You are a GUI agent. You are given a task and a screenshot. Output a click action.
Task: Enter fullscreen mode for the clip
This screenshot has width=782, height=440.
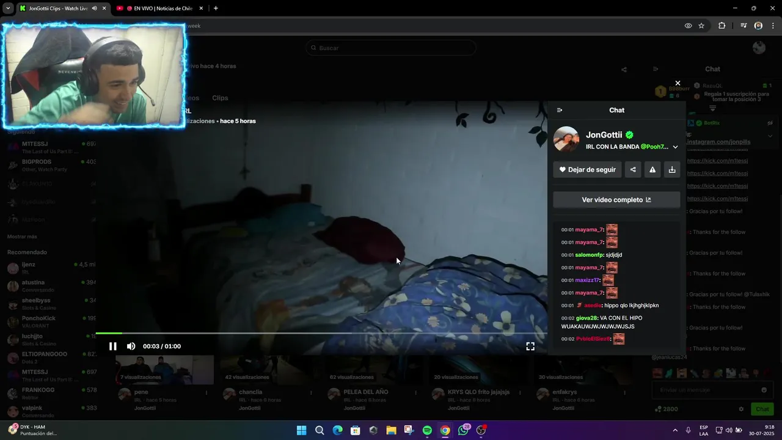point(530,346)
